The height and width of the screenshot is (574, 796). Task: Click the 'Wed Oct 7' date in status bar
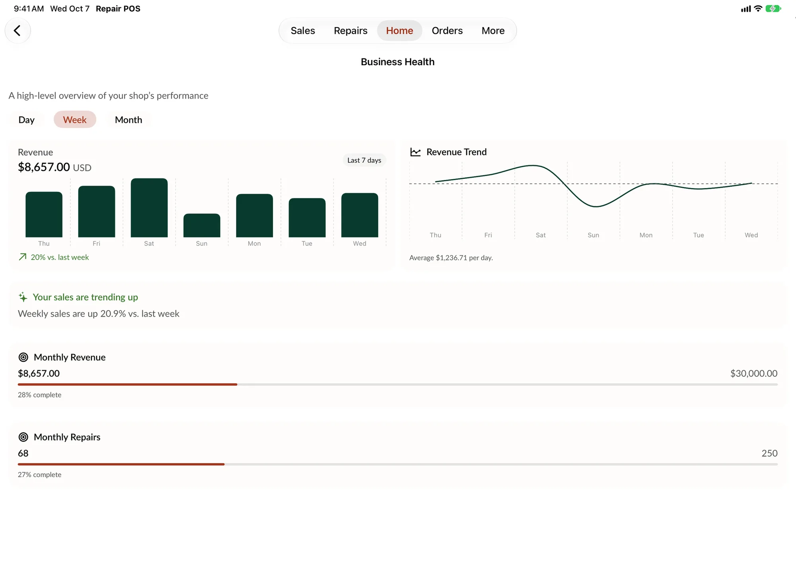(x=70, y=9)
